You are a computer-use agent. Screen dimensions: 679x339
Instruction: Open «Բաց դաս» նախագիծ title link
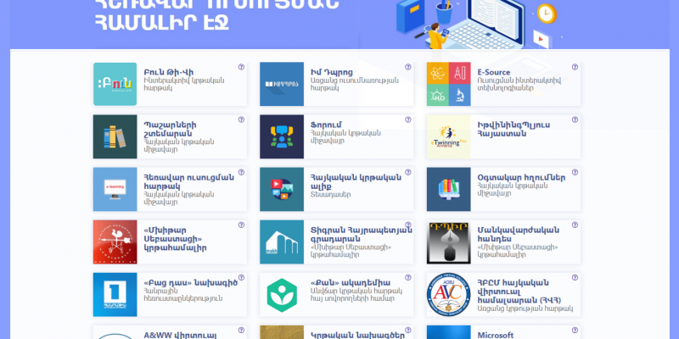click(x=190, y=283)
